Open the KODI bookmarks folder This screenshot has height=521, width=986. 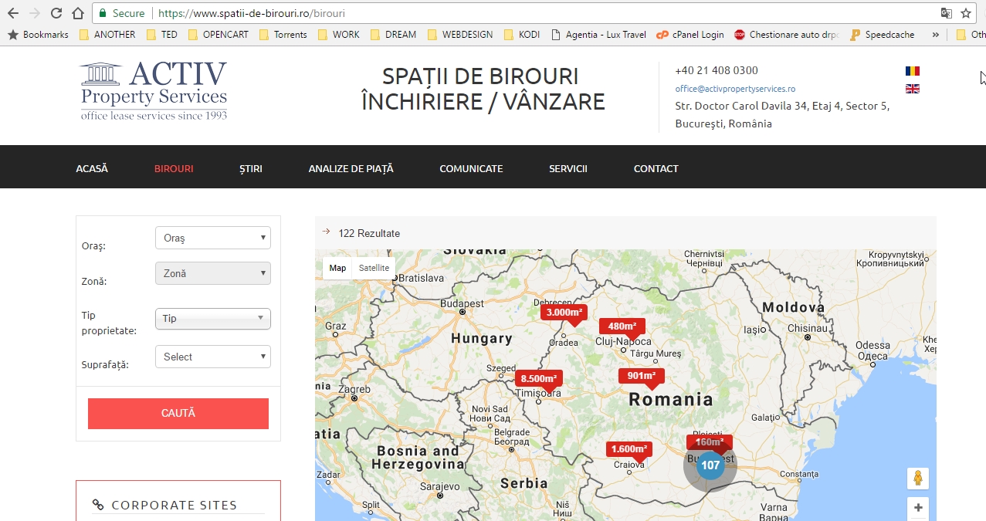click(x=523, y=35)
